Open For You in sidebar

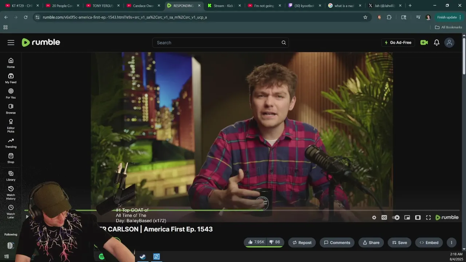coord(11,94)
